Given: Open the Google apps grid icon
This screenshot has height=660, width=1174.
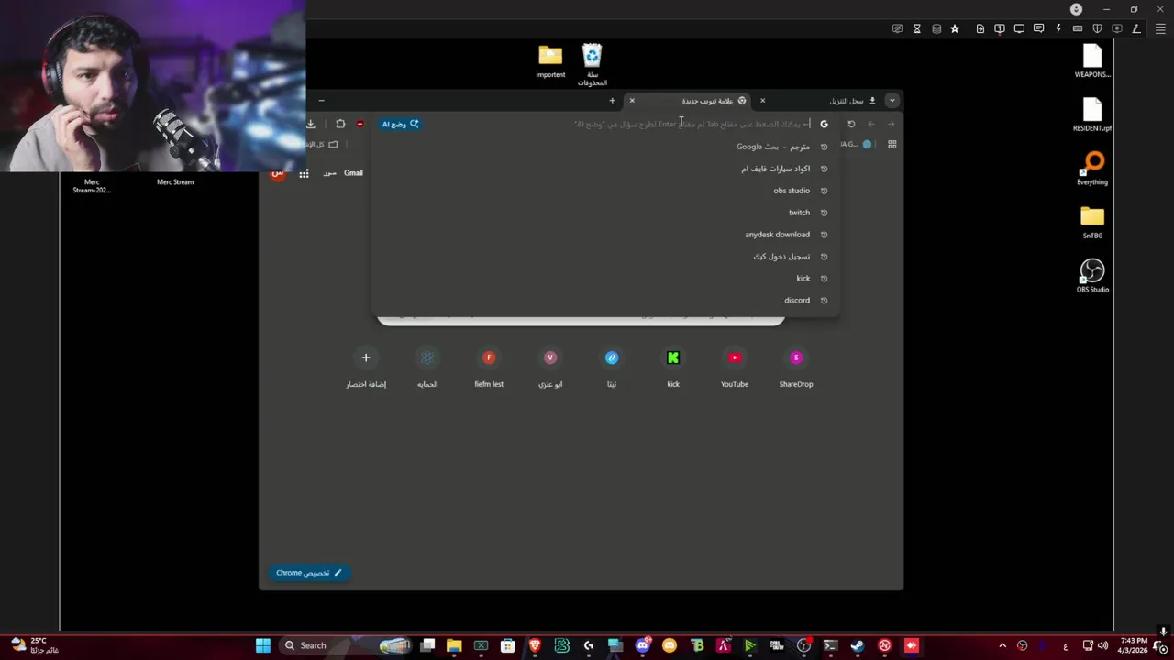Looking at the screenshot, I should point(304,173).
